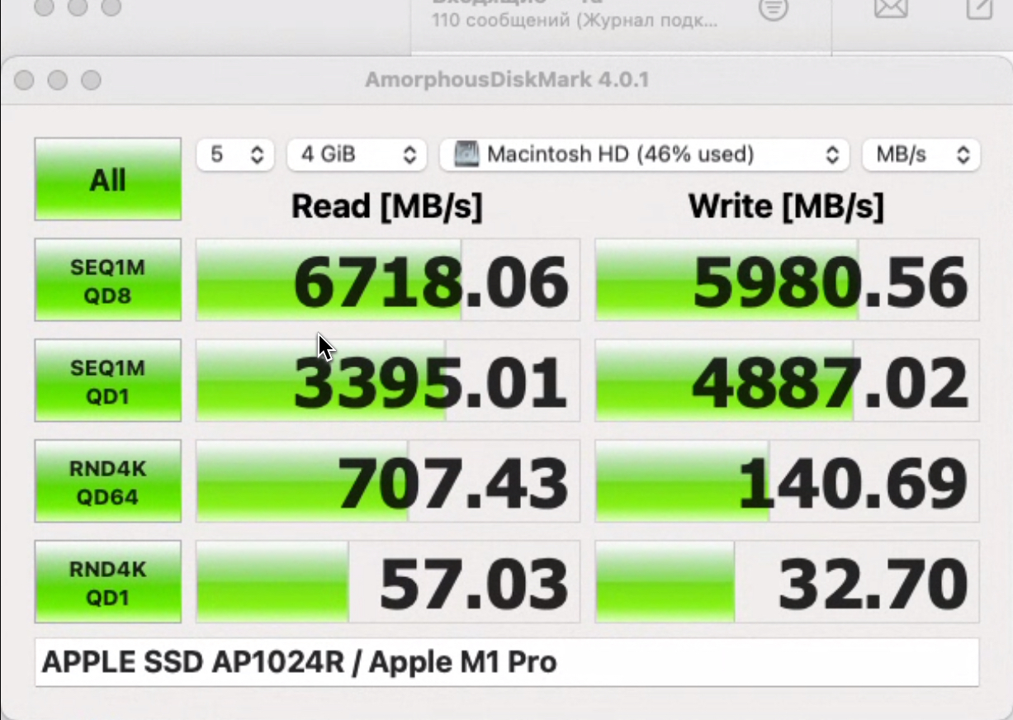Expand the 4 GiB test size dropdown
Image resolution: width=1013 pixels, height=720 pixels.
357,154
